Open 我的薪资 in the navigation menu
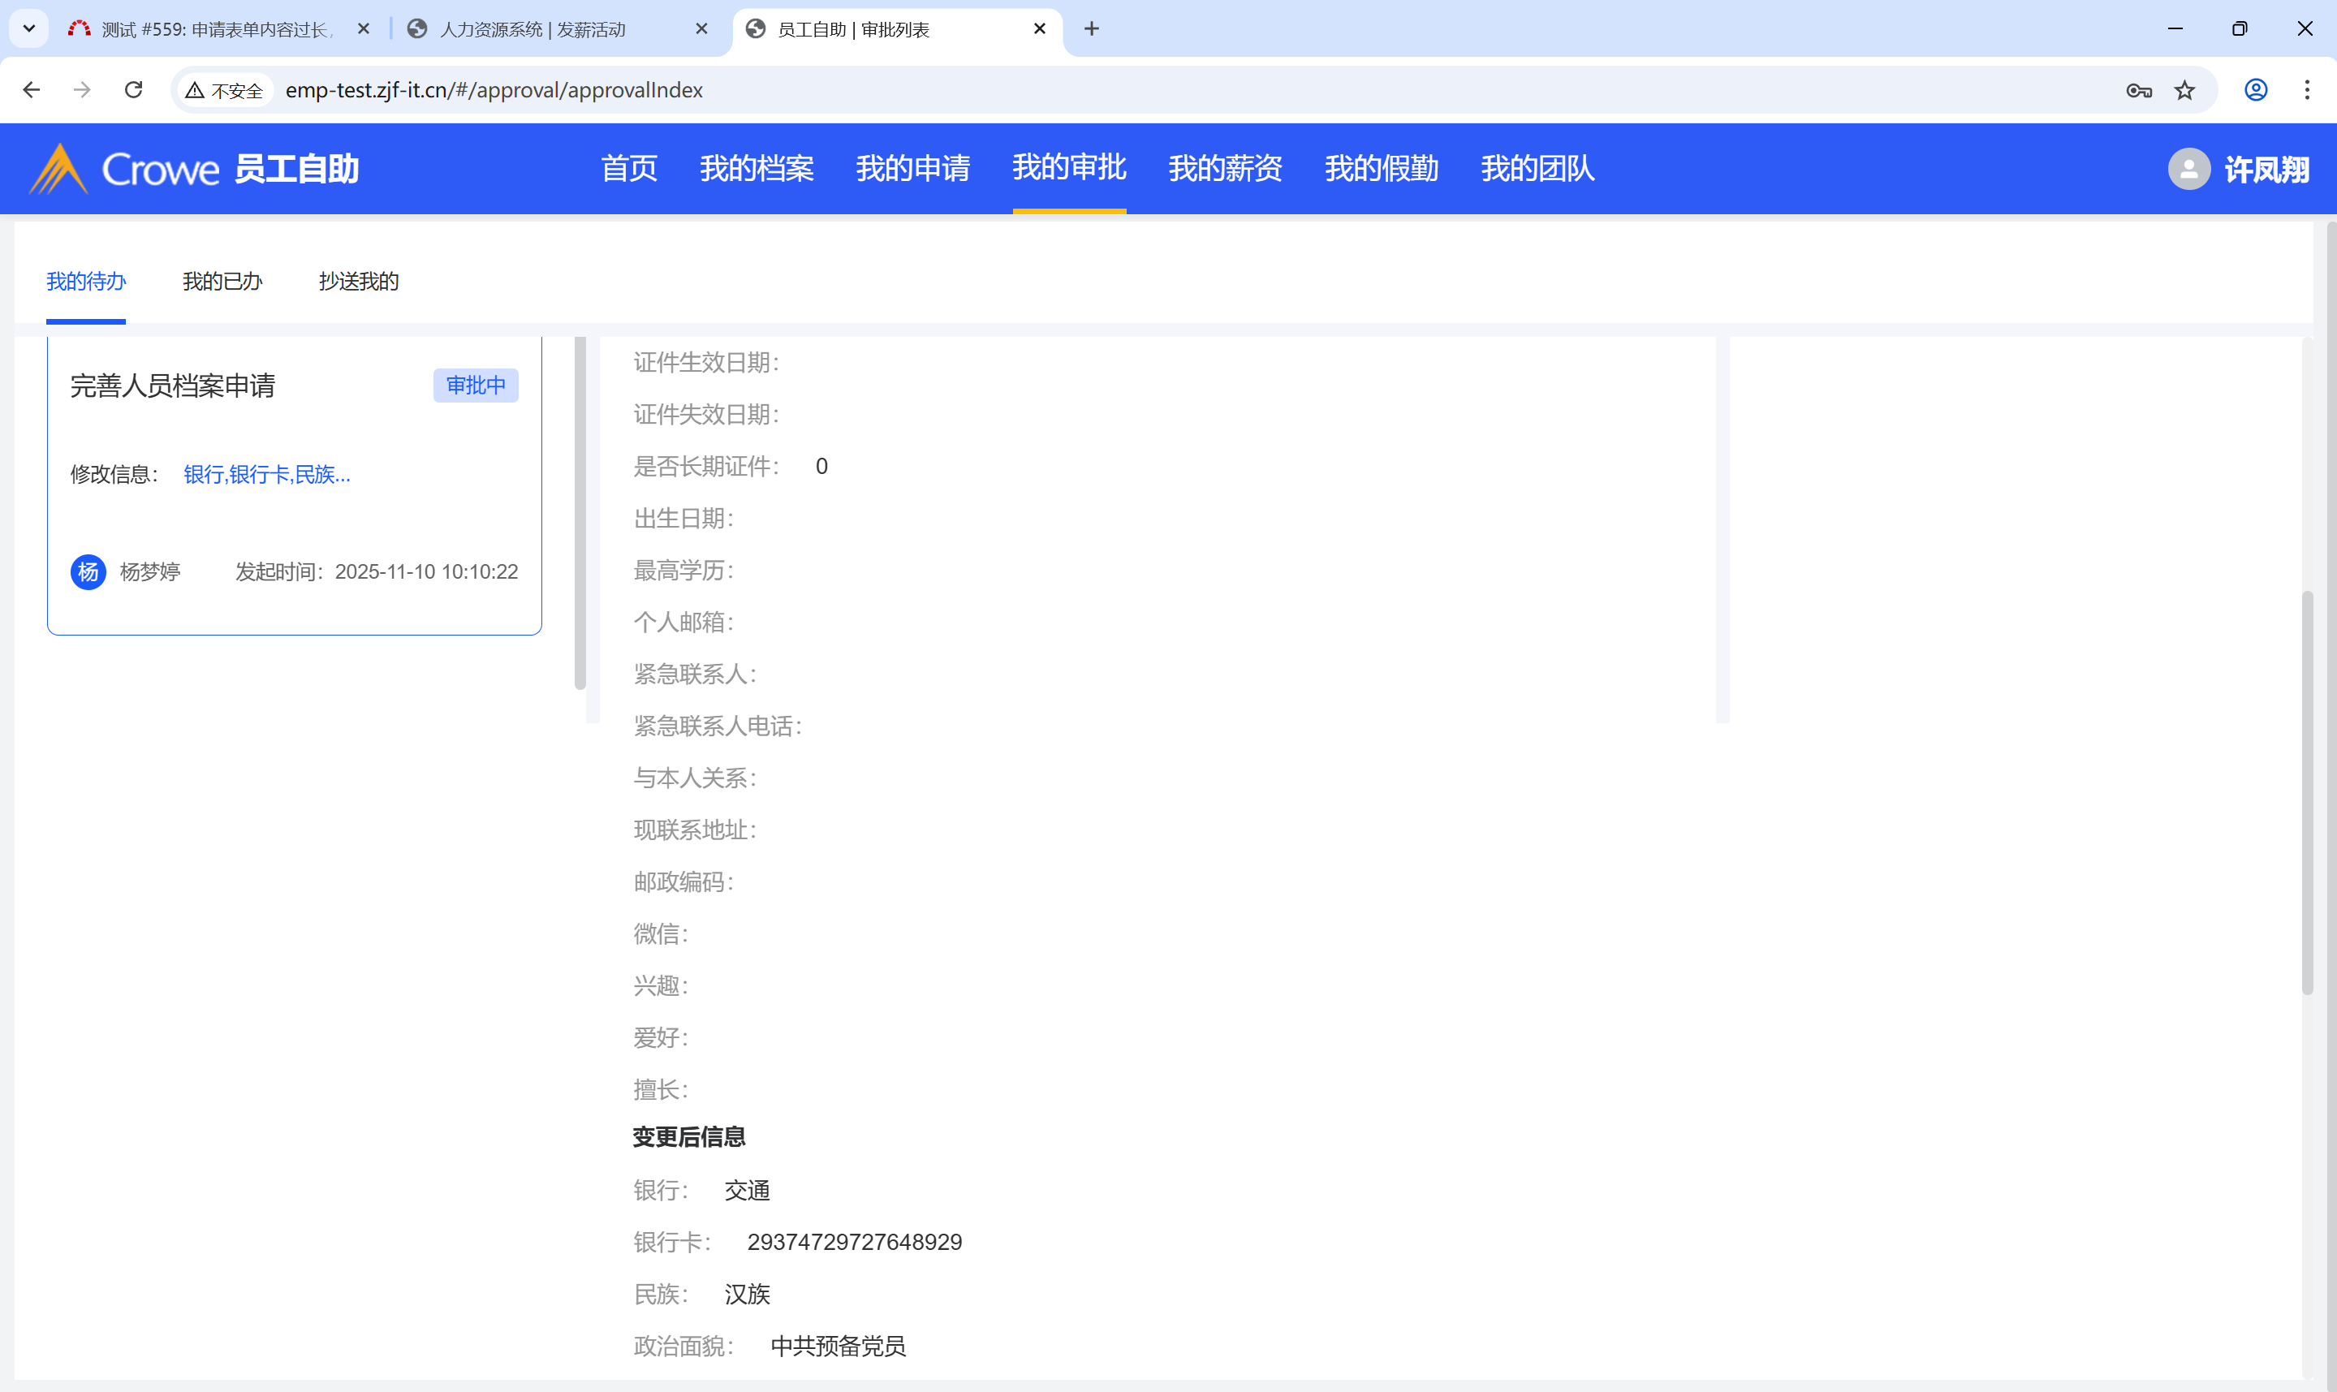The height and width of the screenshot is (1392, 2337). [1225, 169]
